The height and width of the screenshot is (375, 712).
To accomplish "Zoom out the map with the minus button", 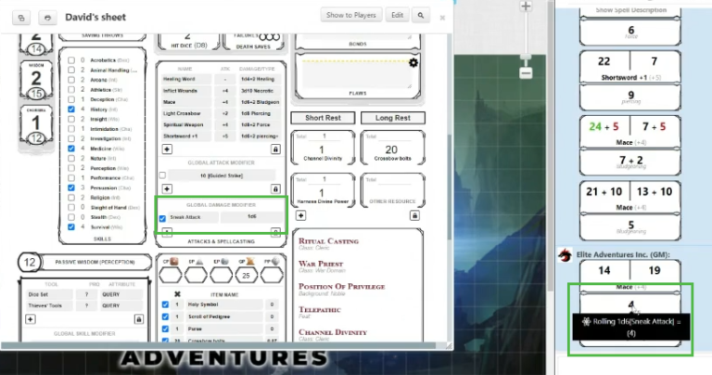I will pyautogui.click(x=526, y=72).
